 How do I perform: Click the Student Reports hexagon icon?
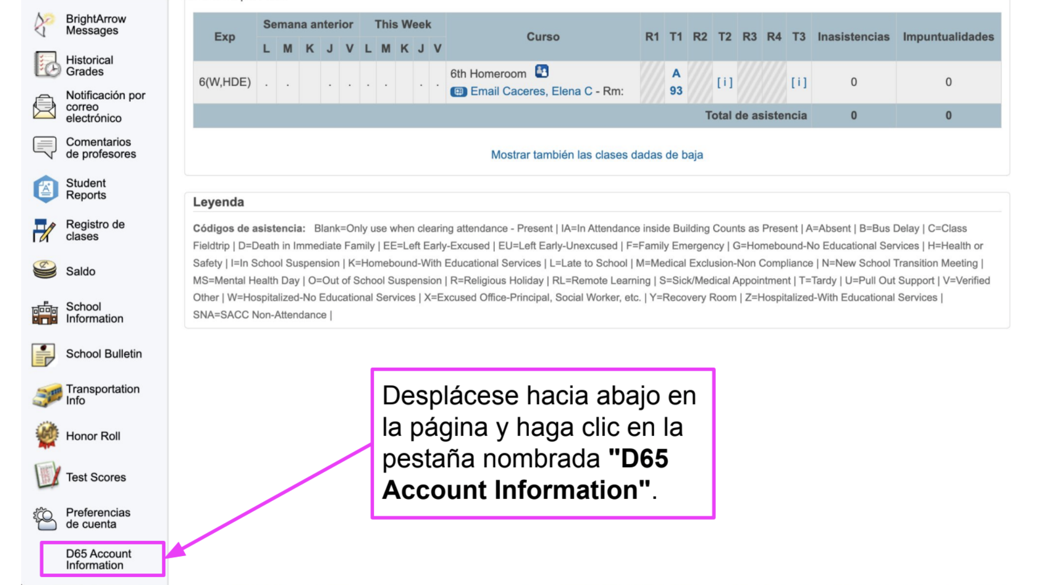pos(46,189)
